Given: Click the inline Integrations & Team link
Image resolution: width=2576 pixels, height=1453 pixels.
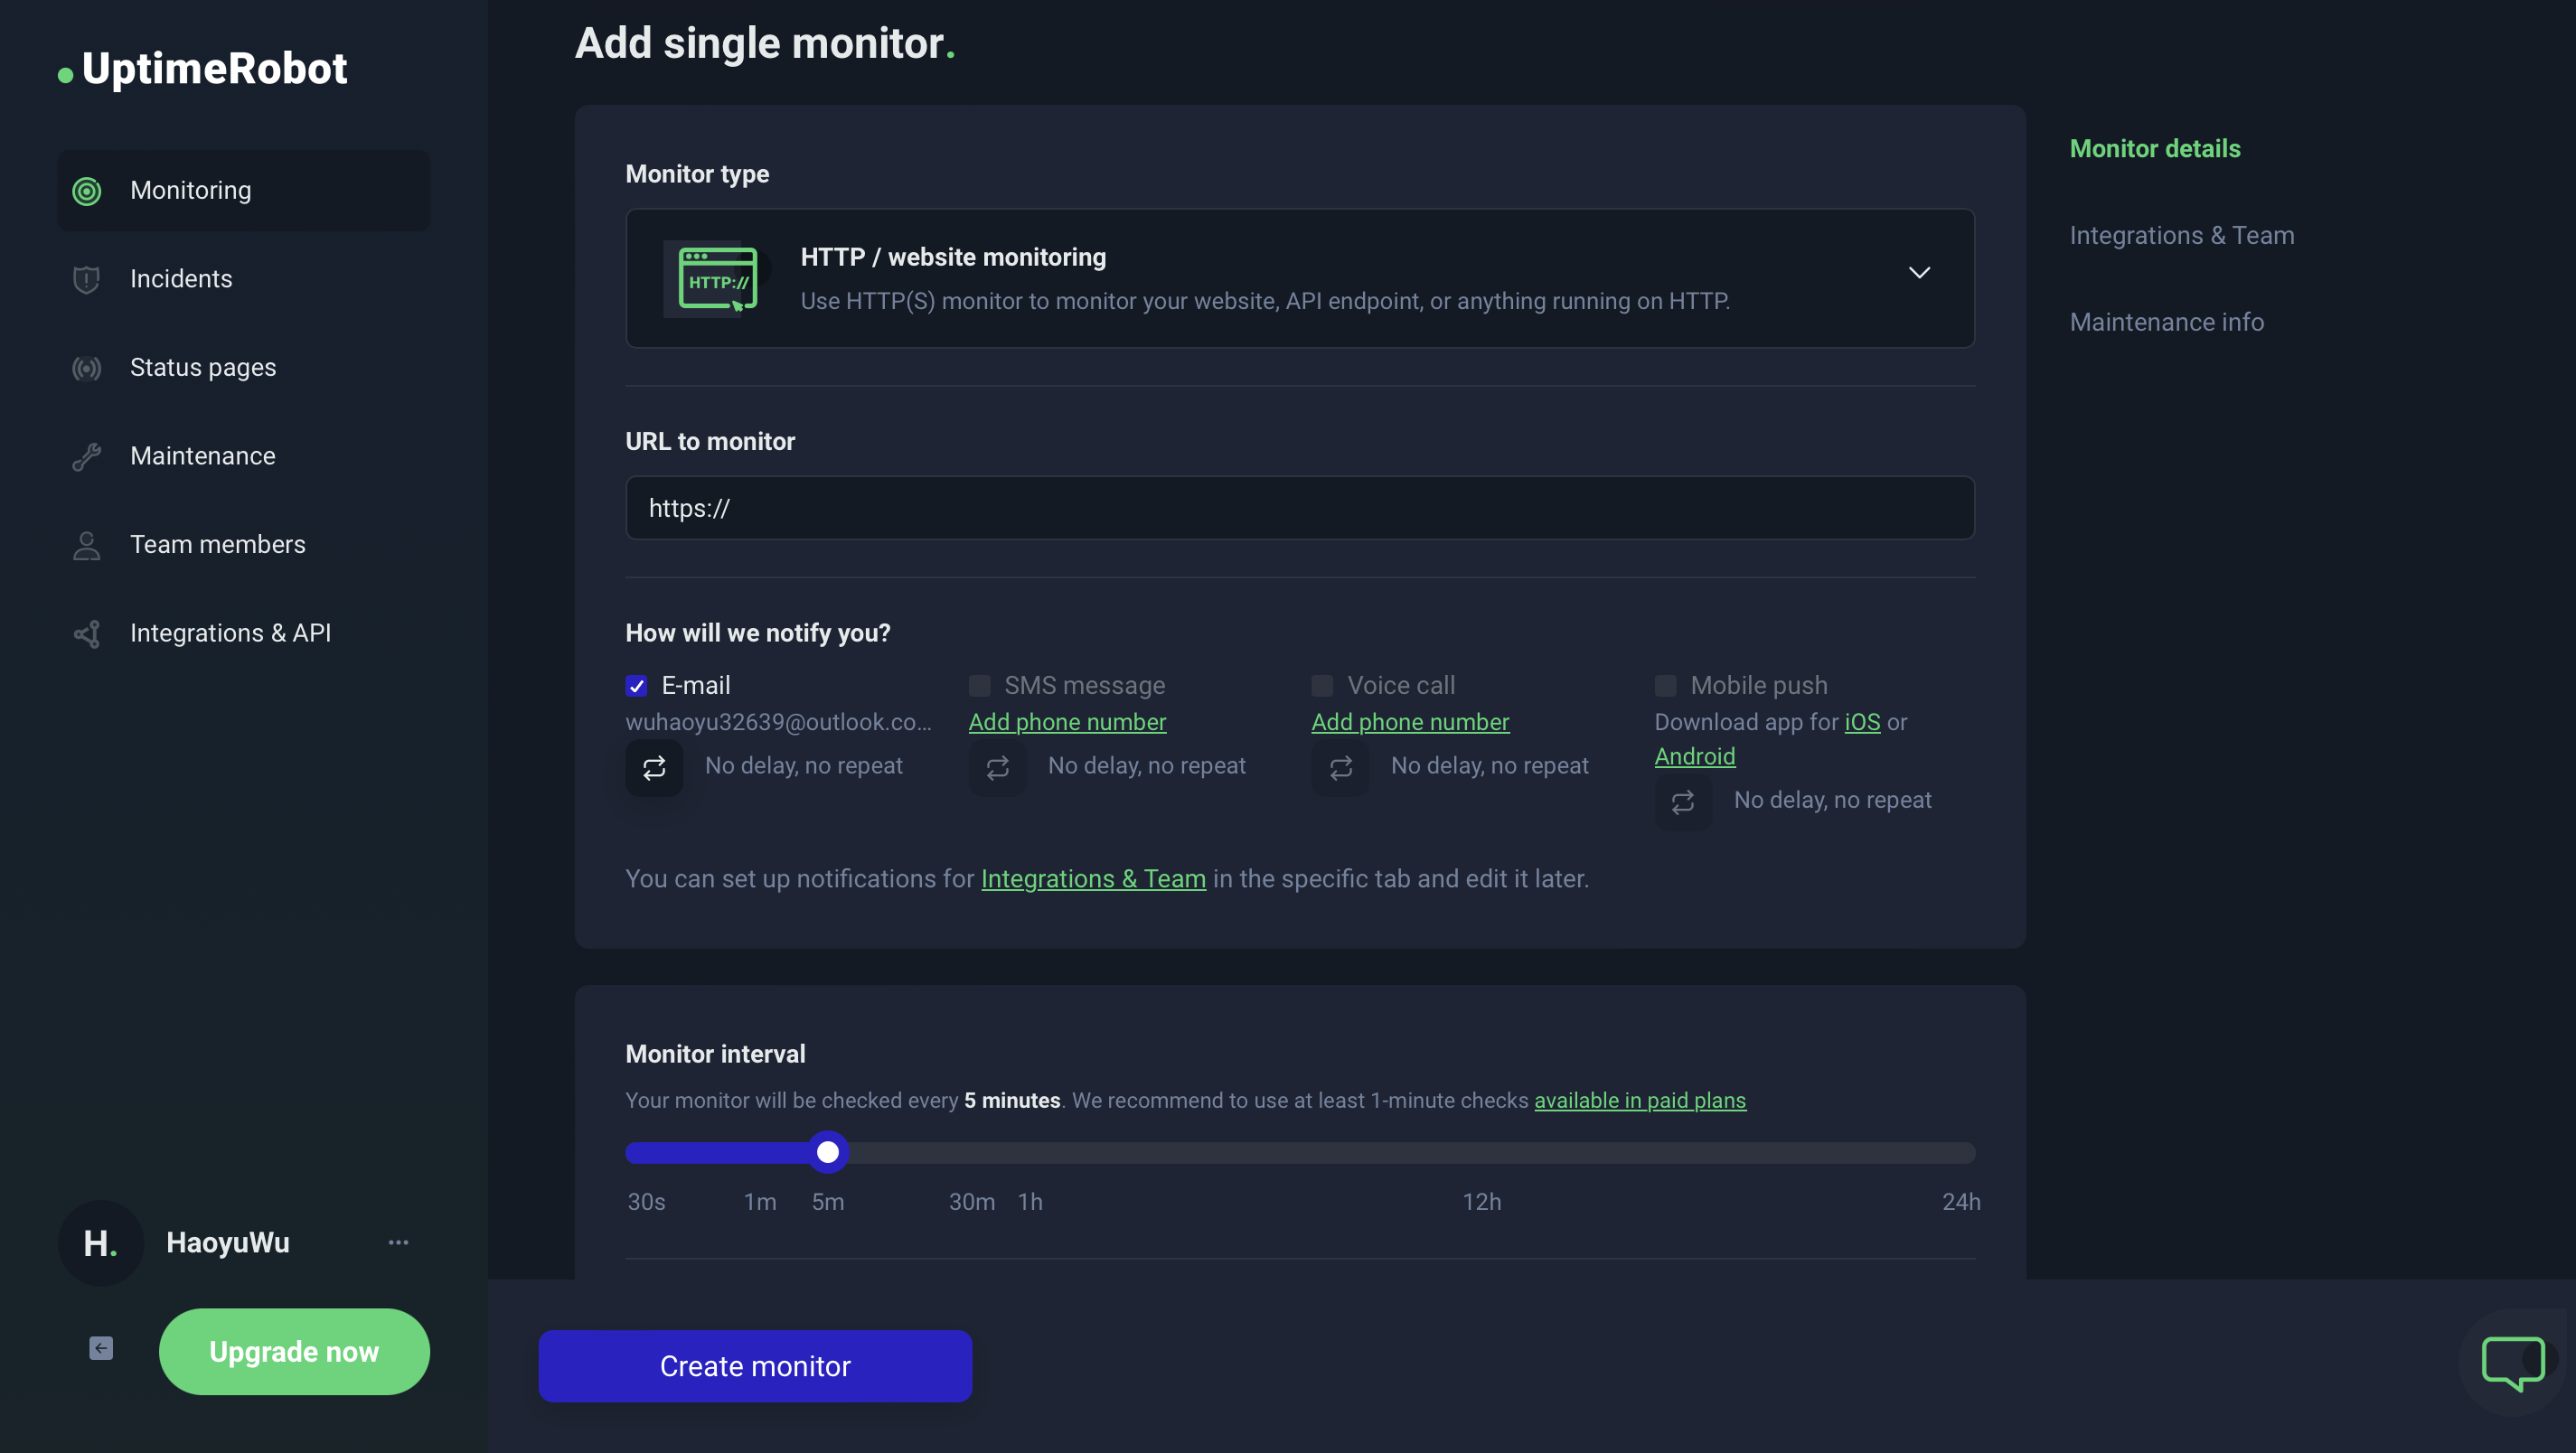Looking at the screenshot, I should [1093, 879].
